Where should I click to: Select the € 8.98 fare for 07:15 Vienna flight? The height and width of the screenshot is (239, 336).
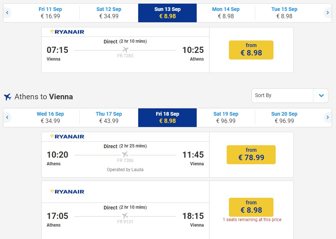click(251, 50)
